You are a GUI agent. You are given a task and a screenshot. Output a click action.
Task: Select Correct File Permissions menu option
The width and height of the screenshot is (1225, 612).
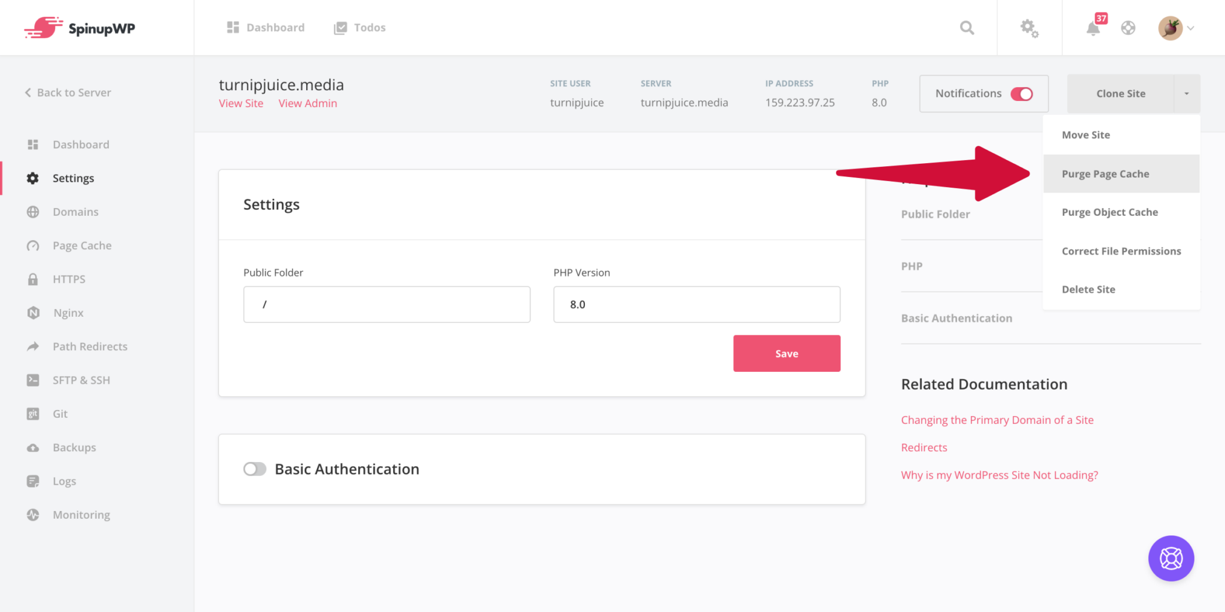1121,251
